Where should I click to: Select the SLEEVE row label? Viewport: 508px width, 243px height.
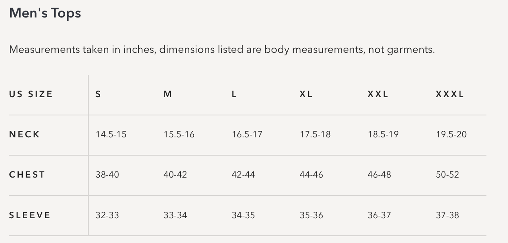(x=30, y=215)
